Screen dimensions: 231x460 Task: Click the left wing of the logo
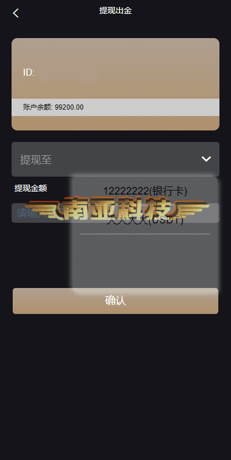pos(44,210)
